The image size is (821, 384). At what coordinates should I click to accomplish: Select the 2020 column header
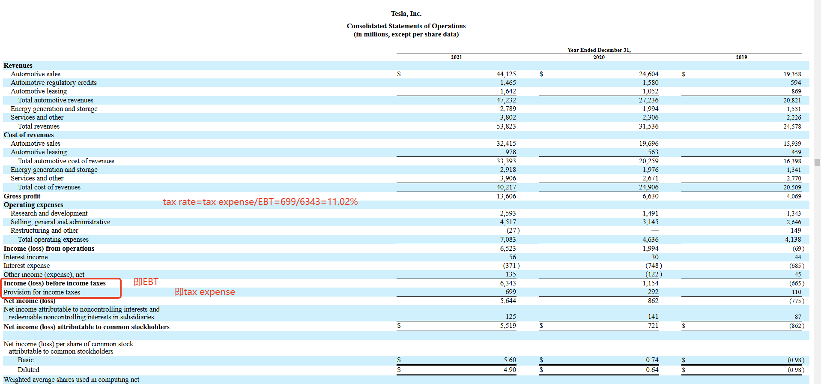599,57
